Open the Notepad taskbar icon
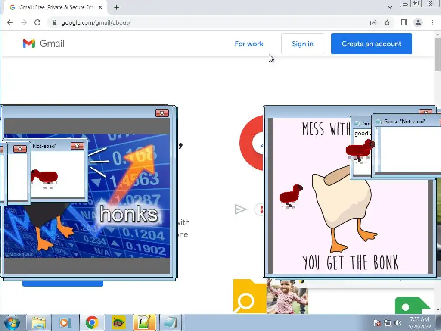The height and width of the screenshot is (331, 441). (x=171, y=322)
